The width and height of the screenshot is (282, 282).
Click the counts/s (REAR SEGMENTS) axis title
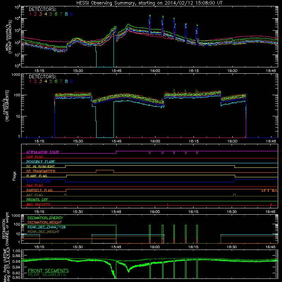(x=6, y=106)
